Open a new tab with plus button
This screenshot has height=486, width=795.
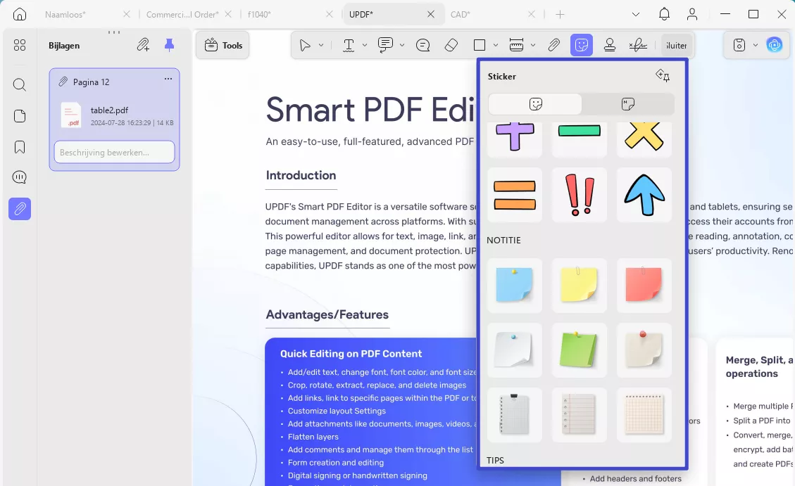pyautogui.click(x=560, y=14)
